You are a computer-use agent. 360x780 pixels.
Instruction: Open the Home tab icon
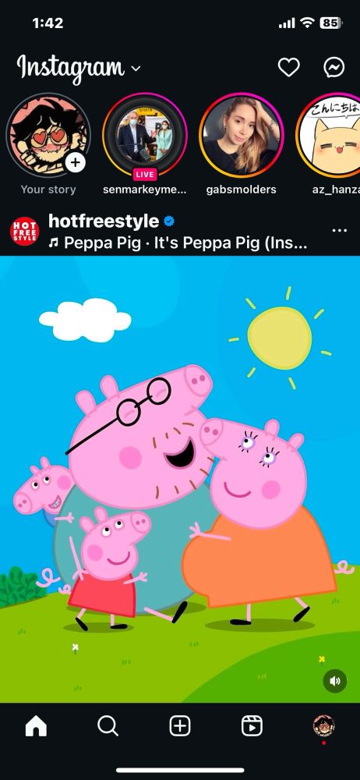[x=36, y=726]
